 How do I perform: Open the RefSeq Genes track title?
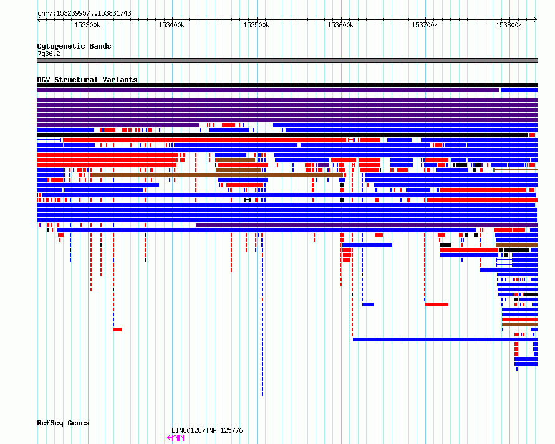[63, 423]
